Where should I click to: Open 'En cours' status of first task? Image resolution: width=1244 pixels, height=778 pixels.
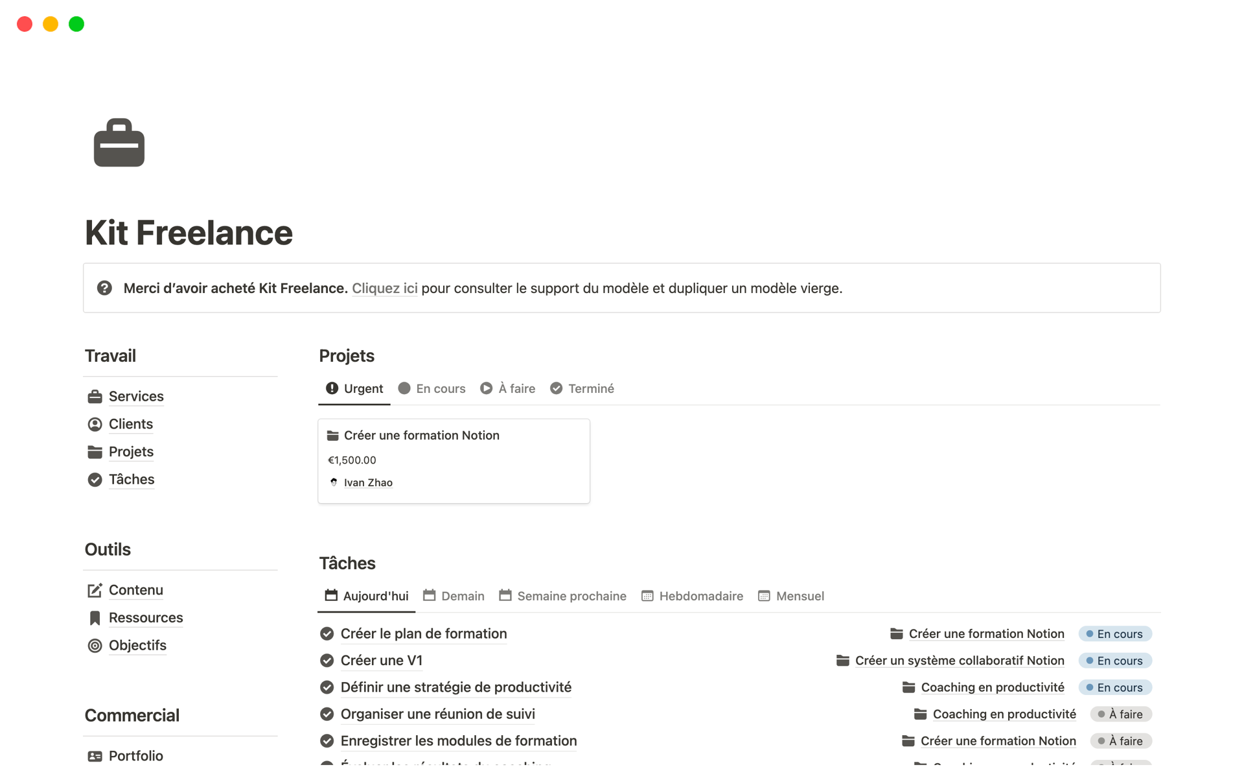click(1114, 634)
